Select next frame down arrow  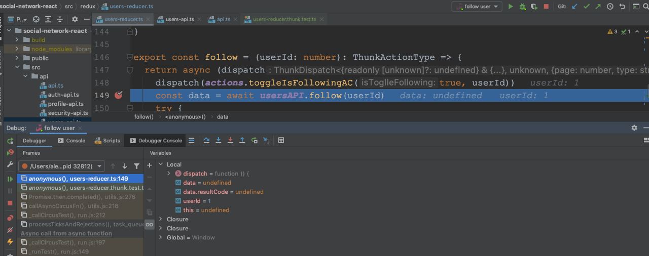(x=125, y=166)
